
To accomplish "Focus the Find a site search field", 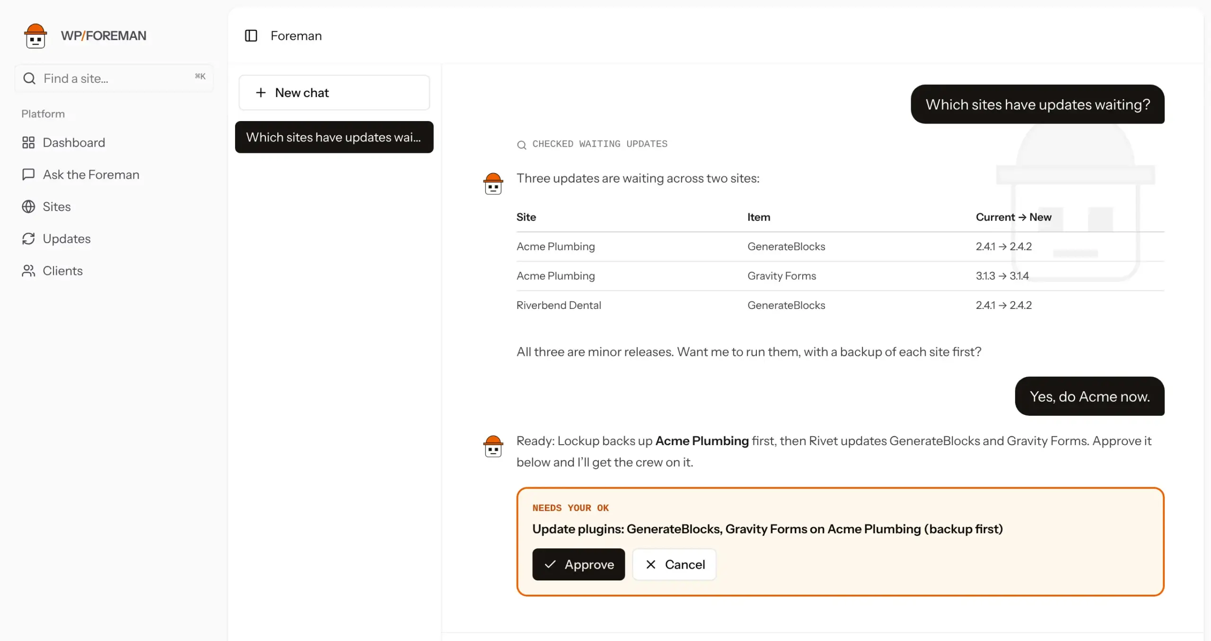I will [114, 79].
